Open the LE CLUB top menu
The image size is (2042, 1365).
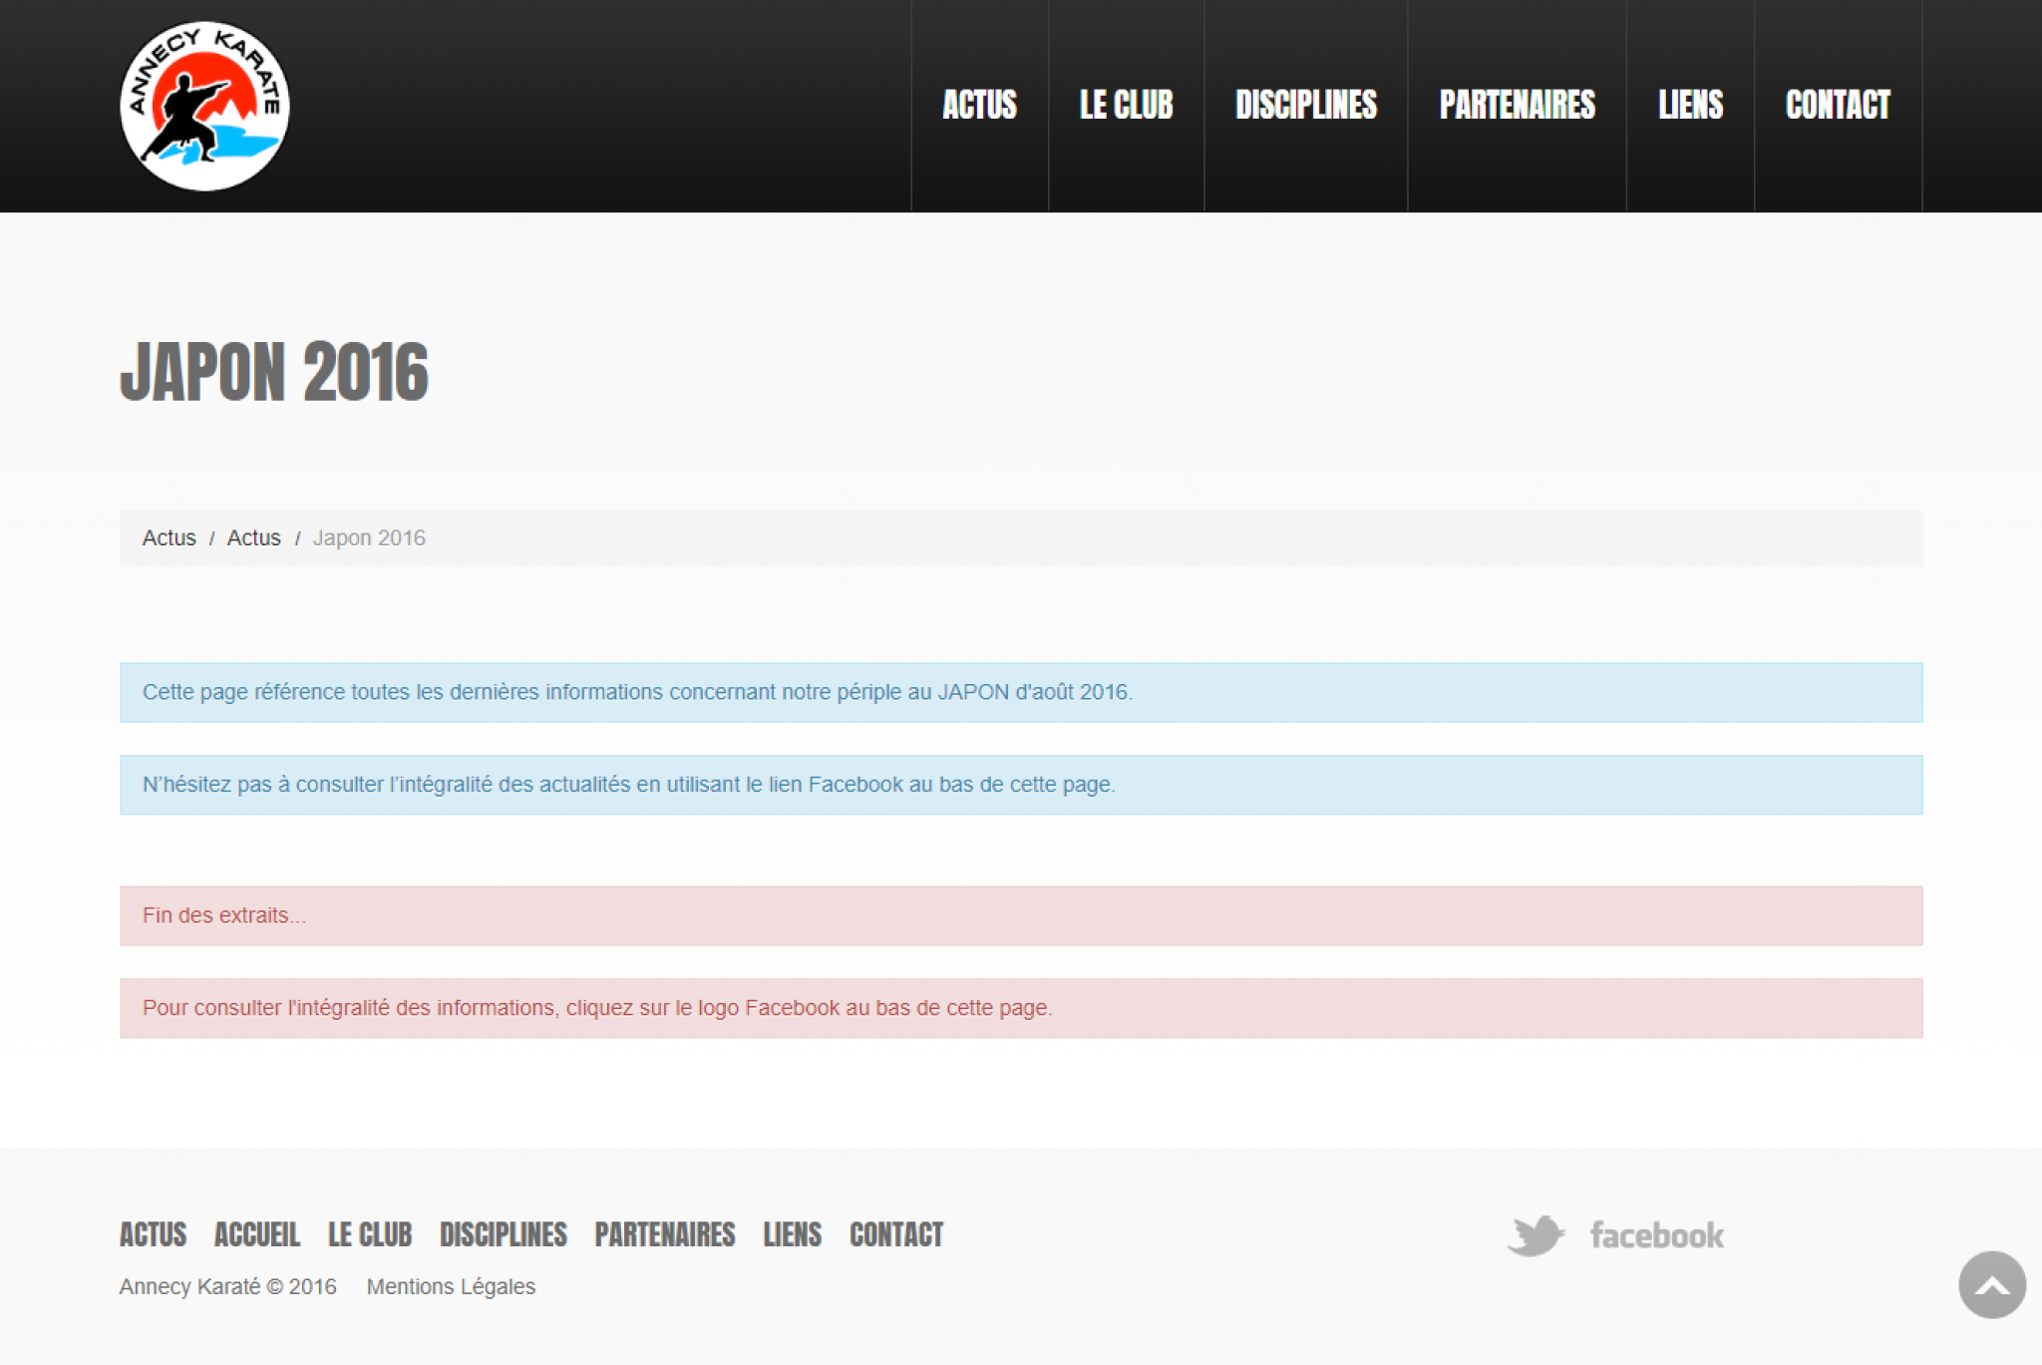click(1126, 106)
